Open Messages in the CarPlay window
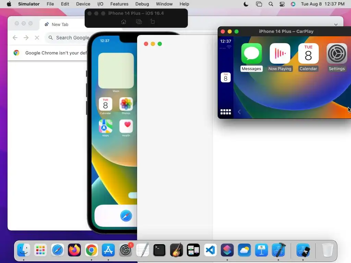 (x=251, y=54)
